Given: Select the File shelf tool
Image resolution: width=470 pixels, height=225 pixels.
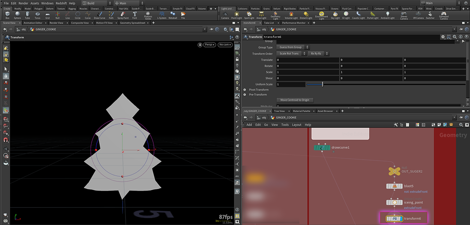Looking at the screenshot, I should (x=183, y=15).
